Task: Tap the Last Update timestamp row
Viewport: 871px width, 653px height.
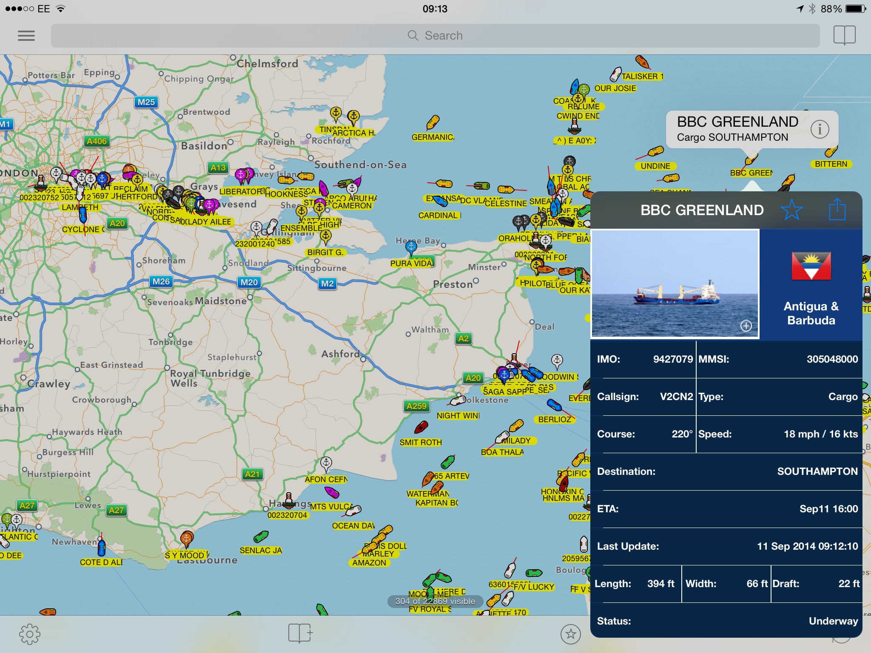Action: click(x=726, y=546)
